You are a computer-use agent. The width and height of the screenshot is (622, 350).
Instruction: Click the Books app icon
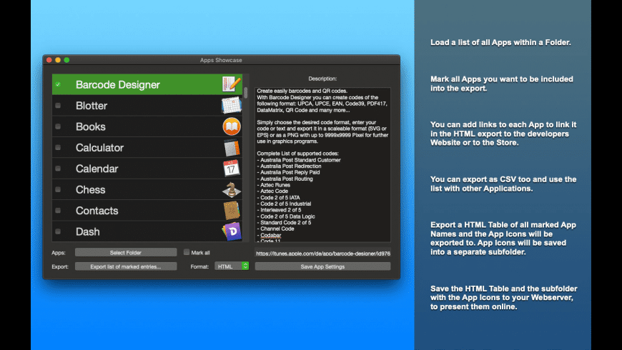coord(232,126)
